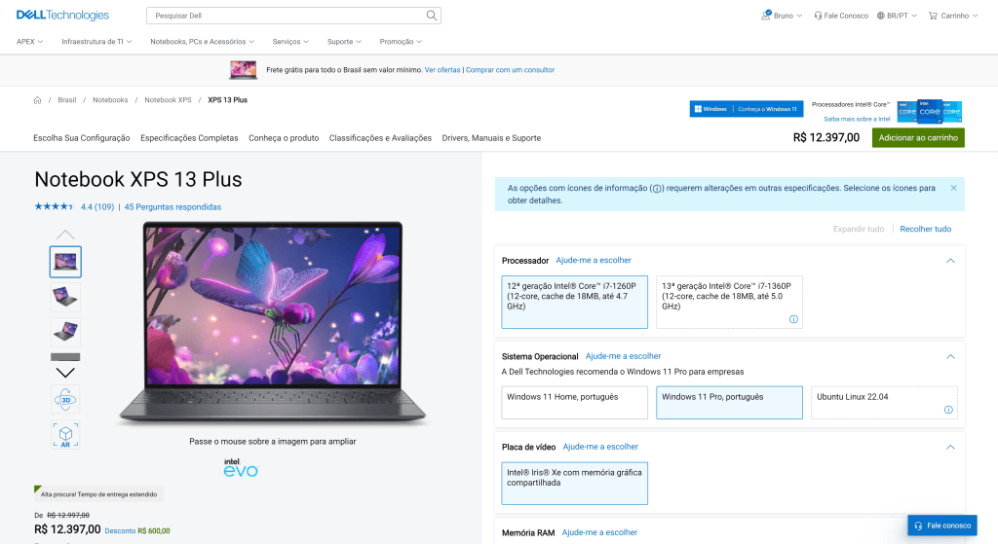The width and height of the screenshot is (998, 544).
Task: Open the APEX menu dropdown
Action: (30, 41)
